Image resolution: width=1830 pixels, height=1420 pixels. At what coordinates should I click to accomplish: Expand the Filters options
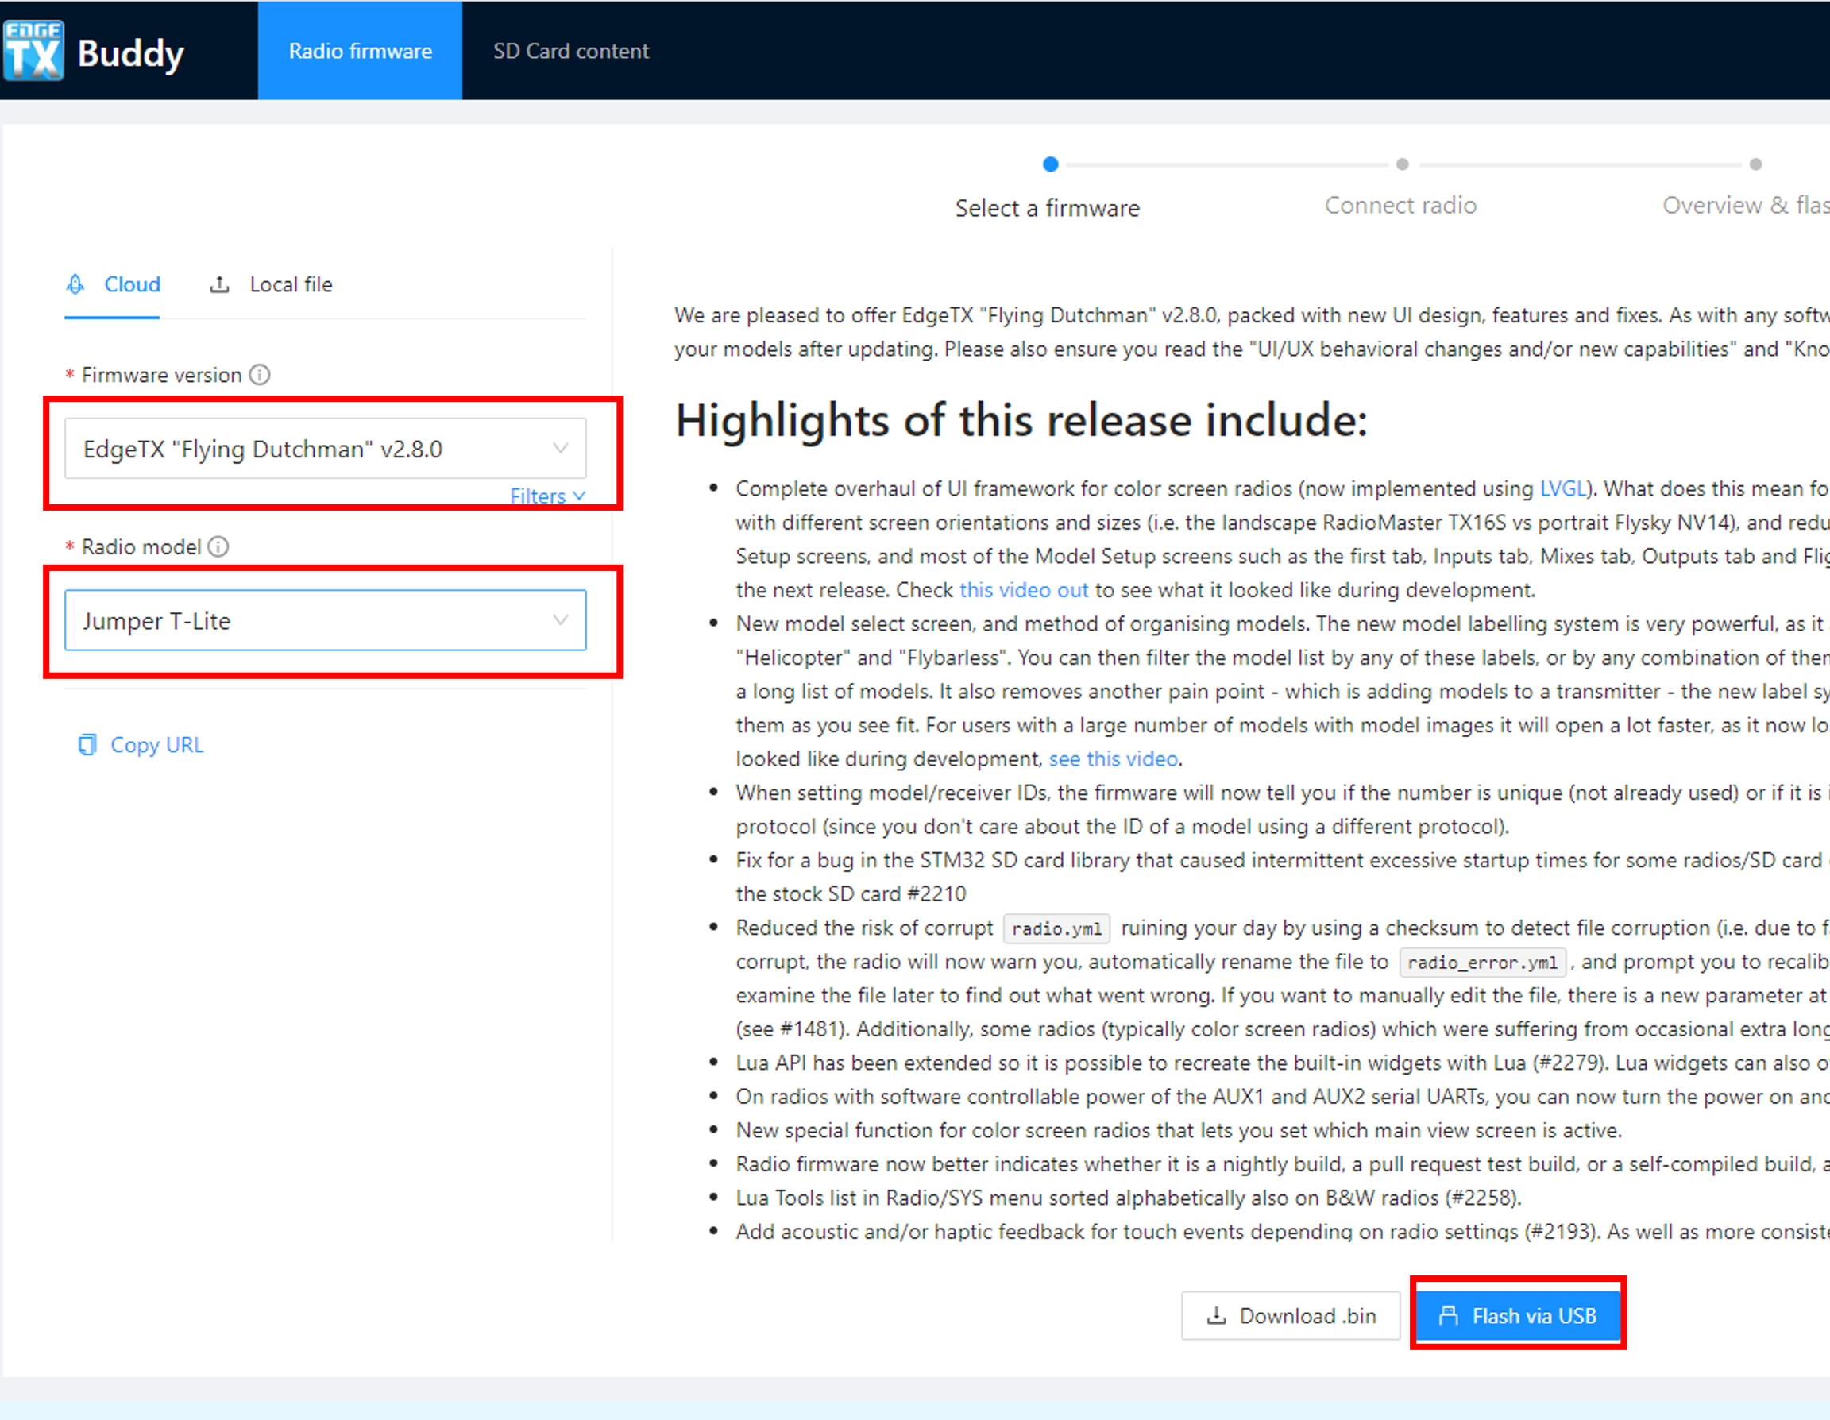[x=547, y=496]
